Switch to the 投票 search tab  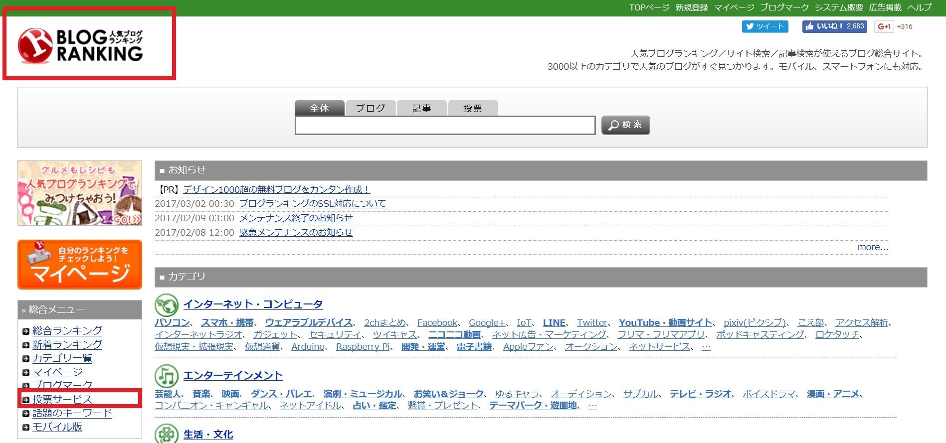[x=473, y=108]
